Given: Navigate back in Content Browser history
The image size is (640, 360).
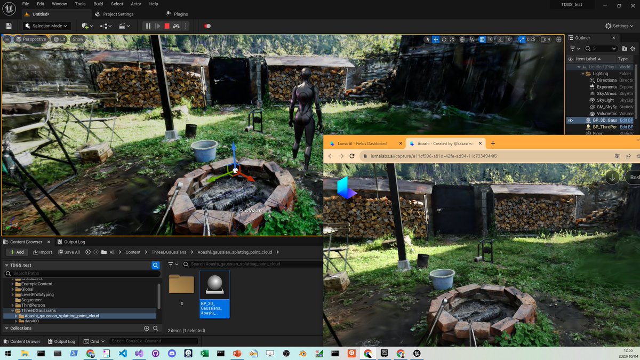Looking at the screenshot, I should click(x=87, y=252).
